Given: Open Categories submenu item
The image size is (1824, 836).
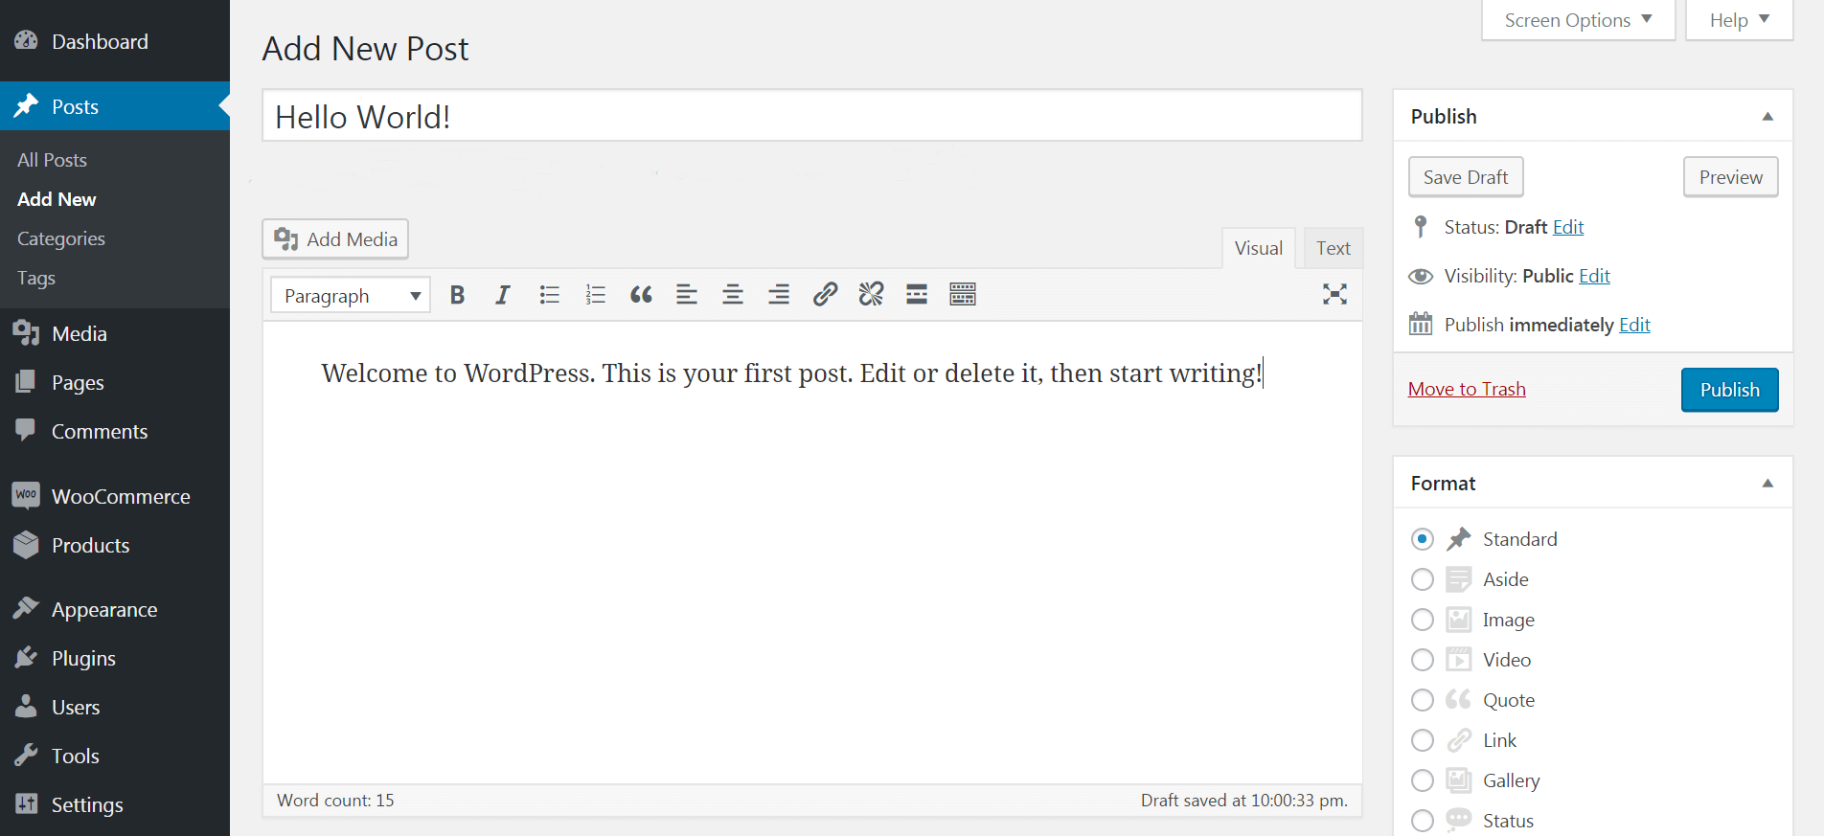Looking at the screenshot, I should tap(61, 238).
